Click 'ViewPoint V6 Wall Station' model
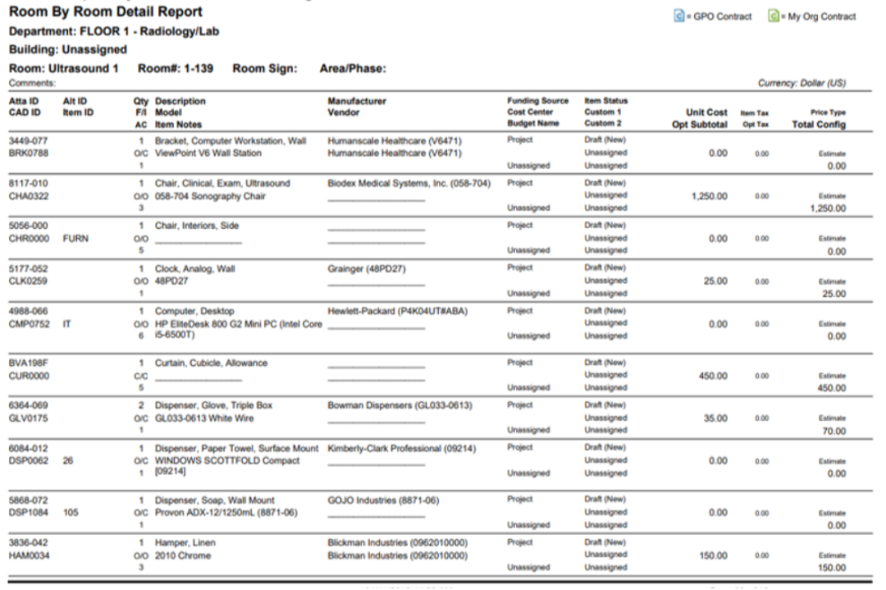Image resolution: width=886 pixels, height=590 pixels. (208, 153)
